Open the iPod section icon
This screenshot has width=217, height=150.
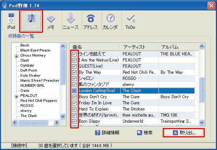coord(11,21)
